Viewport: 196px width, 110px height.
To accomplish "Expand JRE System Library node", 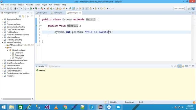I will pyautogui.click(x=5, y=45).
